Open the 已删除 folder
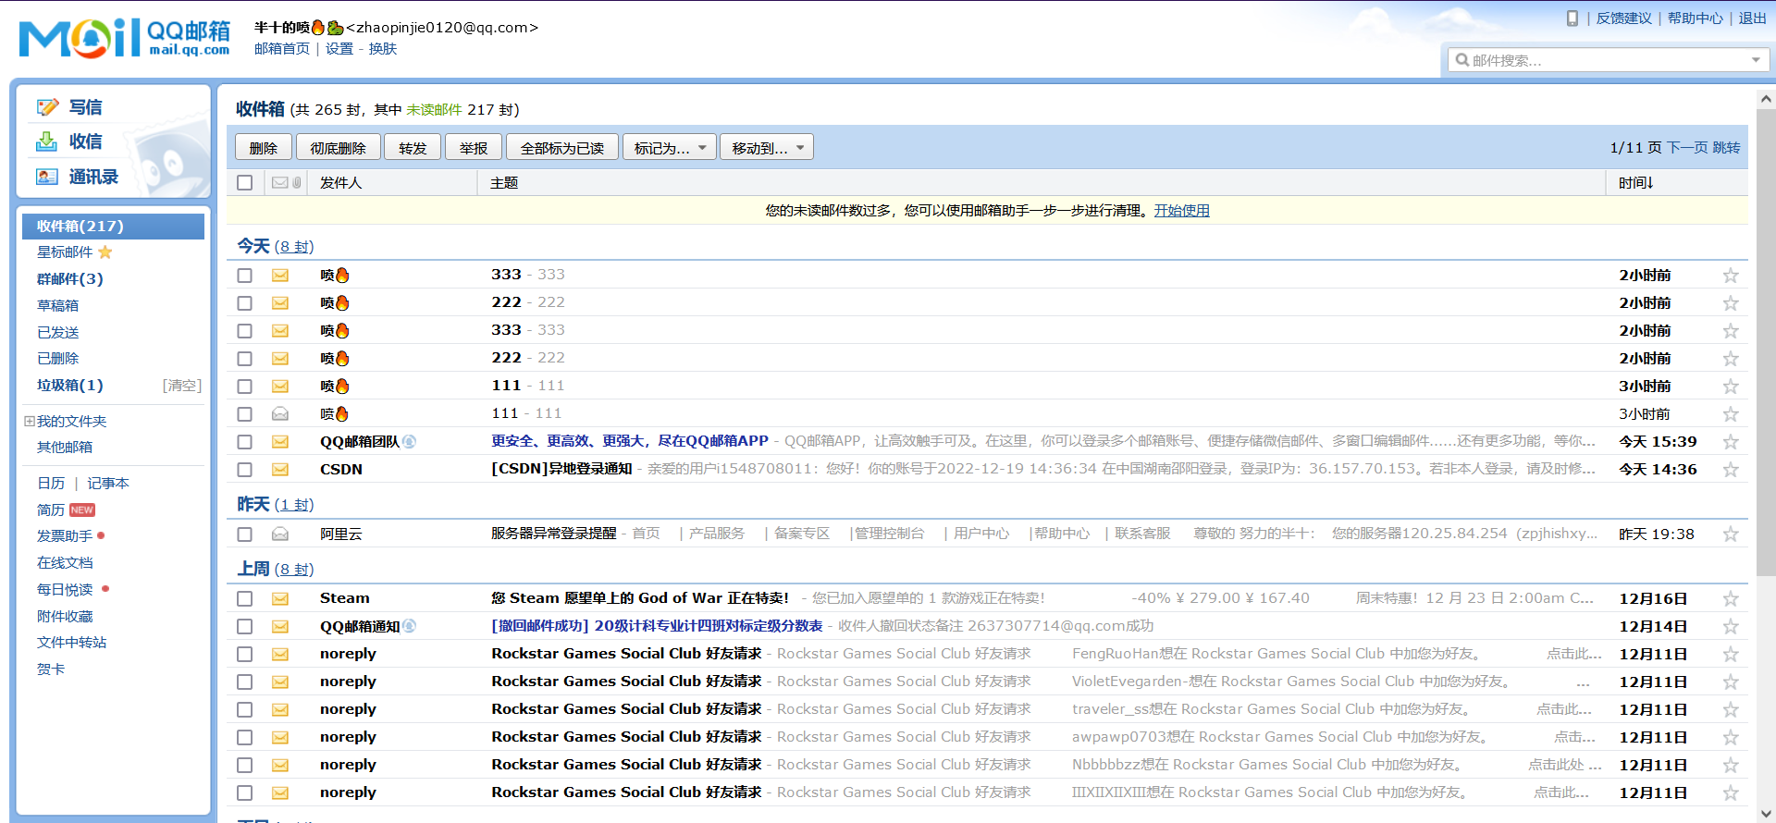This screenshot has width=1776, height=823. tap(57, 358)
